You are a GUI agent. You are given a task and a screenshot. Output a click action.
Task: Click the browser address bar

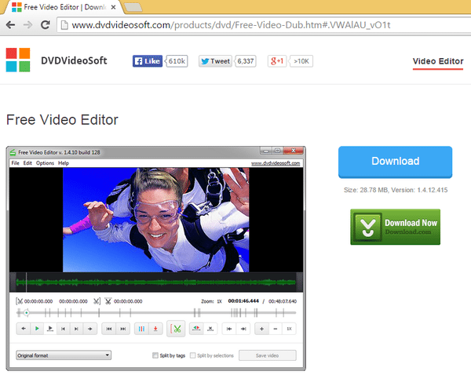click(x=265, y=25)
